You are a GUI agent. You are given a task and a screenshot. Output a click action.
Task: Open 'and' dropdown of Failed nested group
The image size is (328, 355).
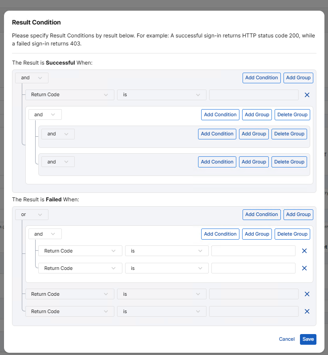click(x=45, y=234)
